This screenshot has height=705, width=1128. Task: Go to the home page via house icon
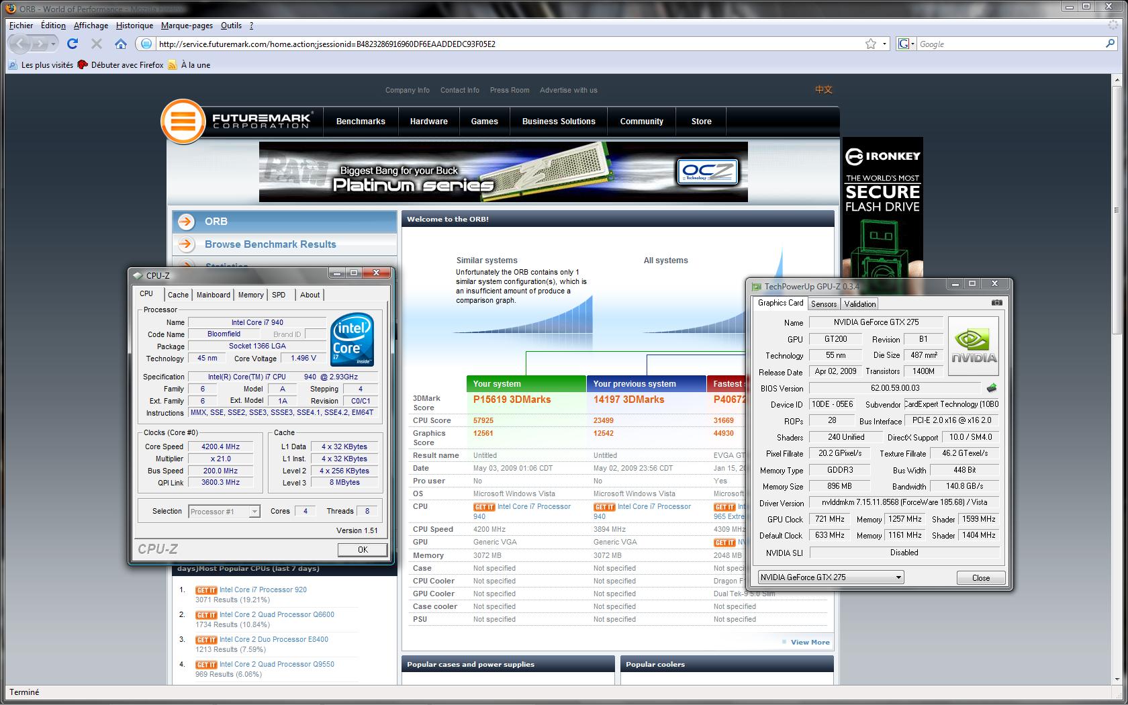[121, 44]
